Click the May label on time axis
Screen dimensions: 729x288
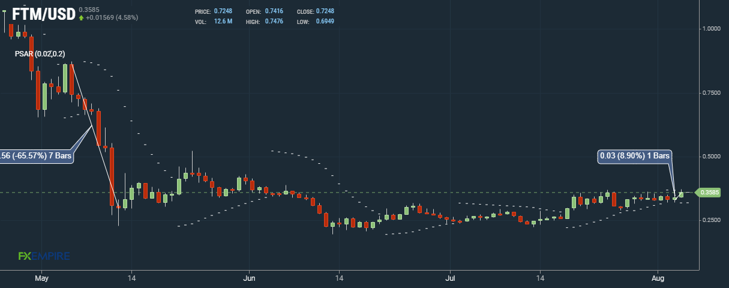(x=41, y=279)
